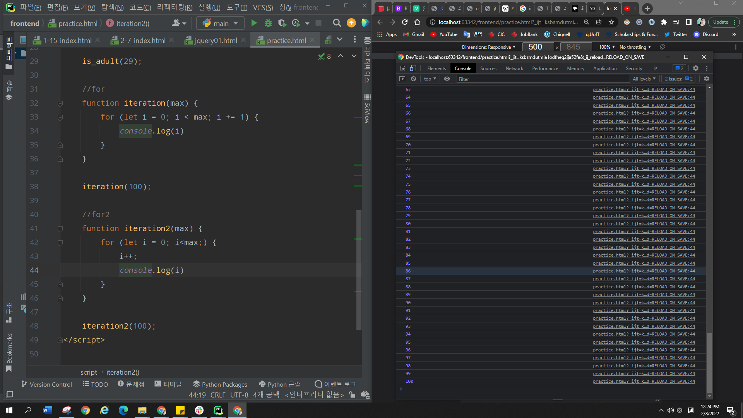Show the console sidebar in DevTools
Image resolution: width=743 pixels, height=418 pixels.
402,79
